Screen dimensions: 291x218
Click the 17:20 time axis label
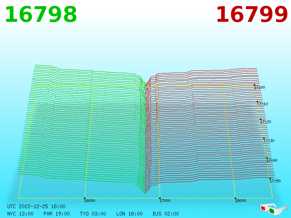point(266,122)
